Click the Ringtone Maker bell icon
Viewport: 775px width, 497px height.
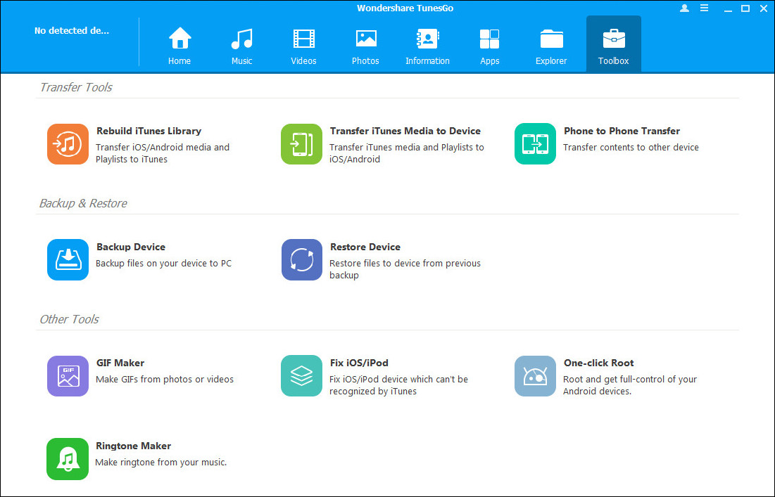[x=68, y=459]
